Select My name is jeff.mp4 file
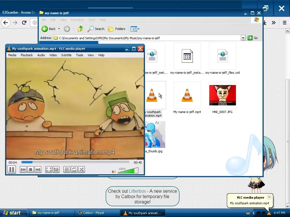 click(x=187, y=98)
